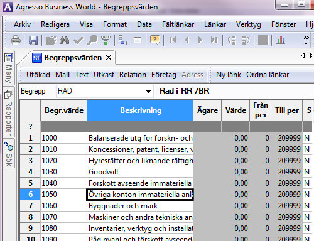This screenshot has width=314, height=241.
Task: Open the Fältlänkar menu
Action: tap(178, 24)
